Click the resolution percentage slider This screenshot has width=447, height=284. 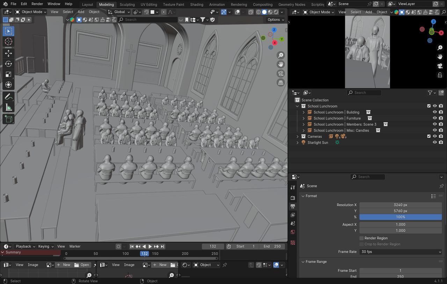tap(401, 217)
